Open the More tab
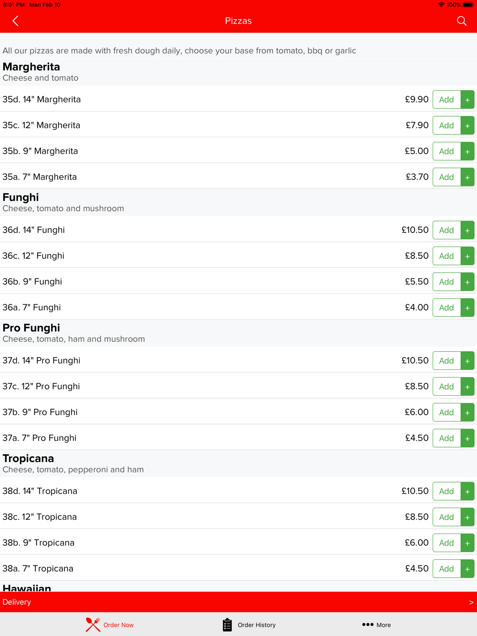 pos(376,625)
